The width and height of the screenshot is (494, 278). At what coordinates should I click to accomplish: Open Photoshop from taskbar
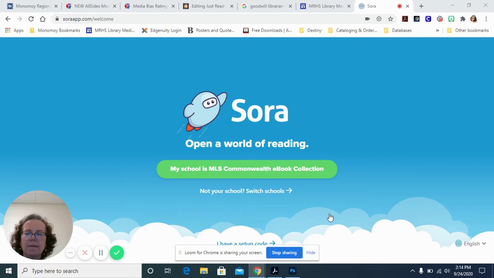click(x=293, y=271)
